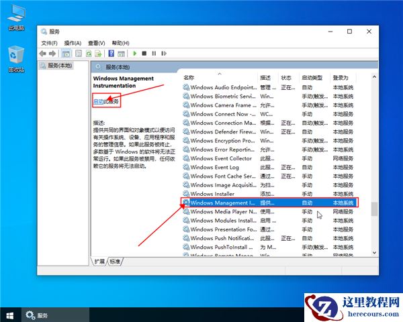Select the Windows Management Instrumentation row
This screenshot has width=403, height=322.
269,203
